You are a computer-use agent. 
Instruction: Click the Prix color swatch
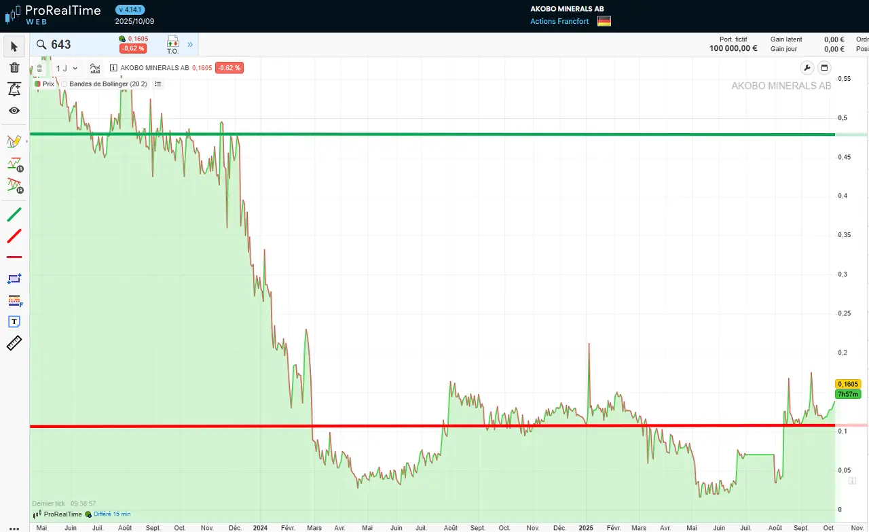tap(38, 84)
